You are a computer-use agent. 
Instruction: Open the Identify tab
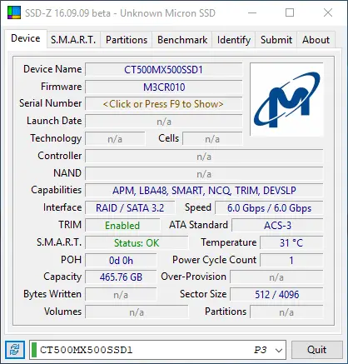[x=234, y=40]
